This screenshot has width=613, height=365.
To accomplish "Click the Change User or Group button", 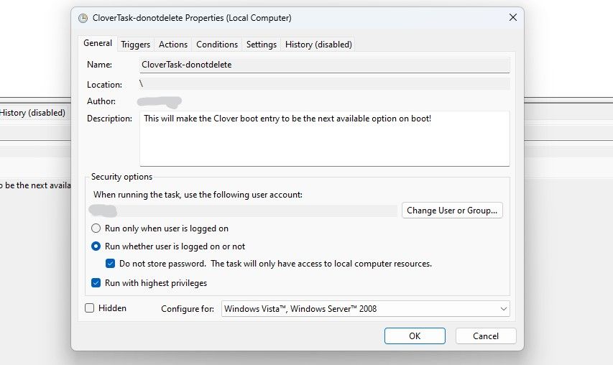I will (452, 211).
